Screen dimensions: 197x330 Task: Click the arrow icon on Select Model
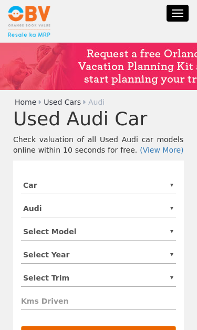tap(172, 231)
